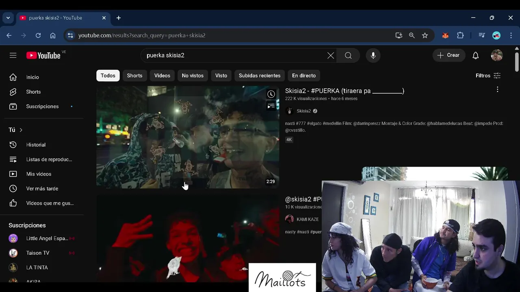Open the account avatar menu
The width and height of the screenshot is (520, 292).
point(497,56)
